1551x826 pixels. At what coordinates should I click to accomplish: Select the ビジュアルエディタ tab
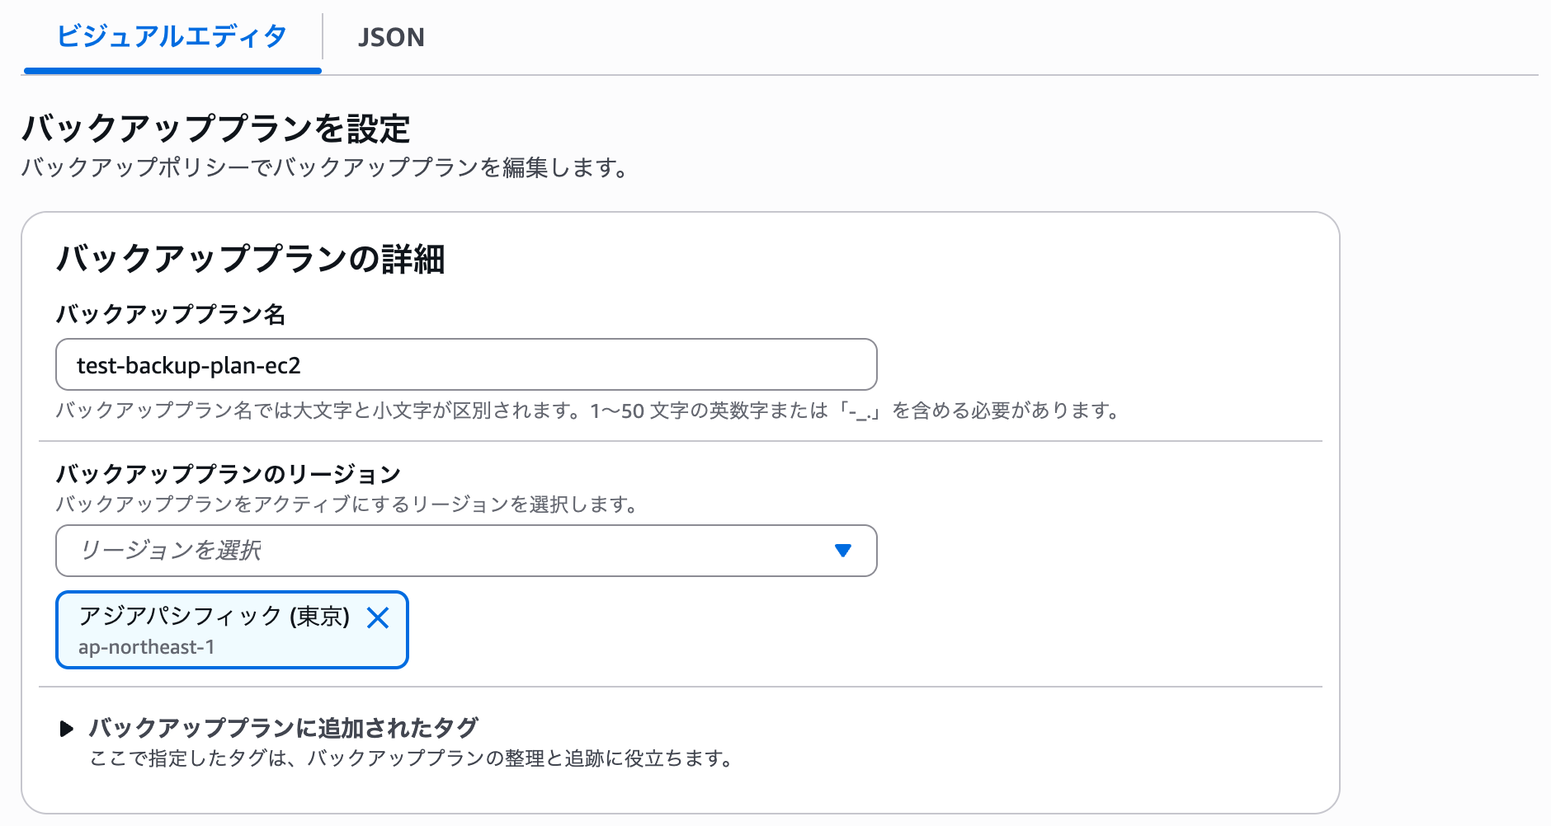(171, 38)
